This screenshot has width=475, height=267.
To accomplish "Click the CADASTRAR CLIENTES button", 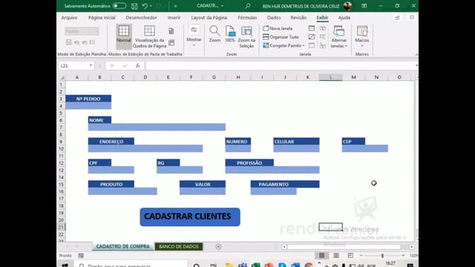I will (190, 217).
